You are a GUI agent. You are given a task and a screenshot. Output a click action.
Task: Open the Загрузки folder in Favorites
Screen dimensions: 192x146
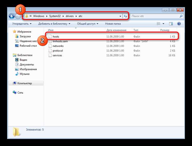[26, 36]
